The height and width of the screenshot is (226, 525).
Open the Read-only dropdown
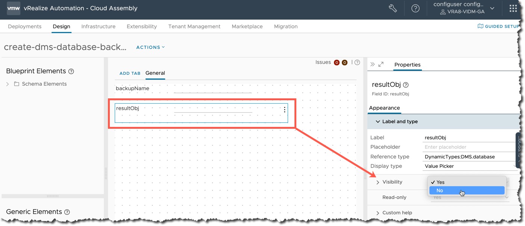pos(470,197)
